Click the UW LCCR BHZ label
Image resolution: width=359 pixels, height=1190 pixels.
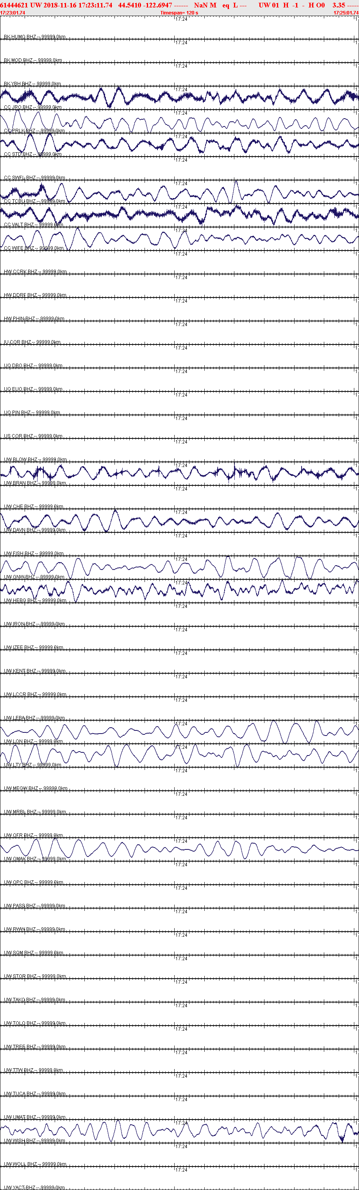tap(35, 694)
